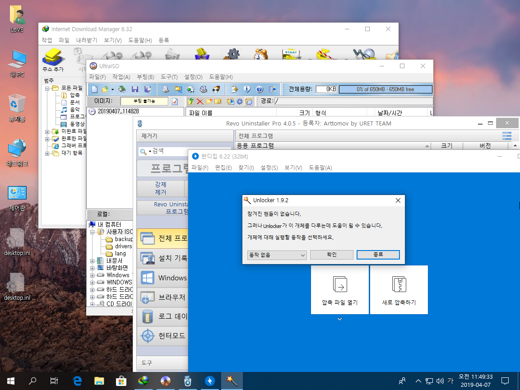Click the Make CD image icon in UltraISO
This screenshot has width=520, height=390.
point(166,89)
